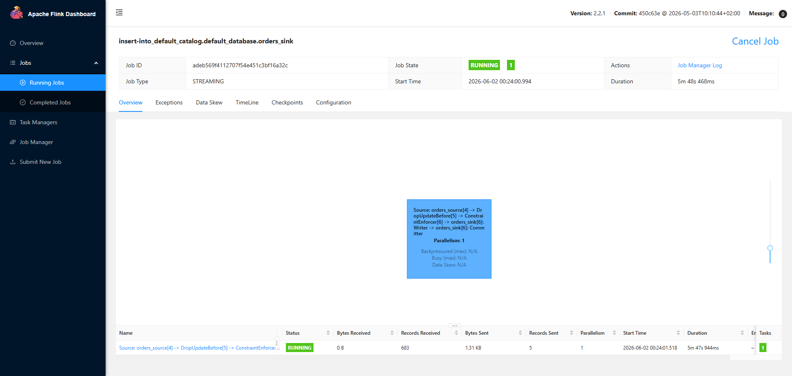Screen dimensions: 792x376
Task: Click the Running Jobs play-circle icon
Action: (23, 83)
